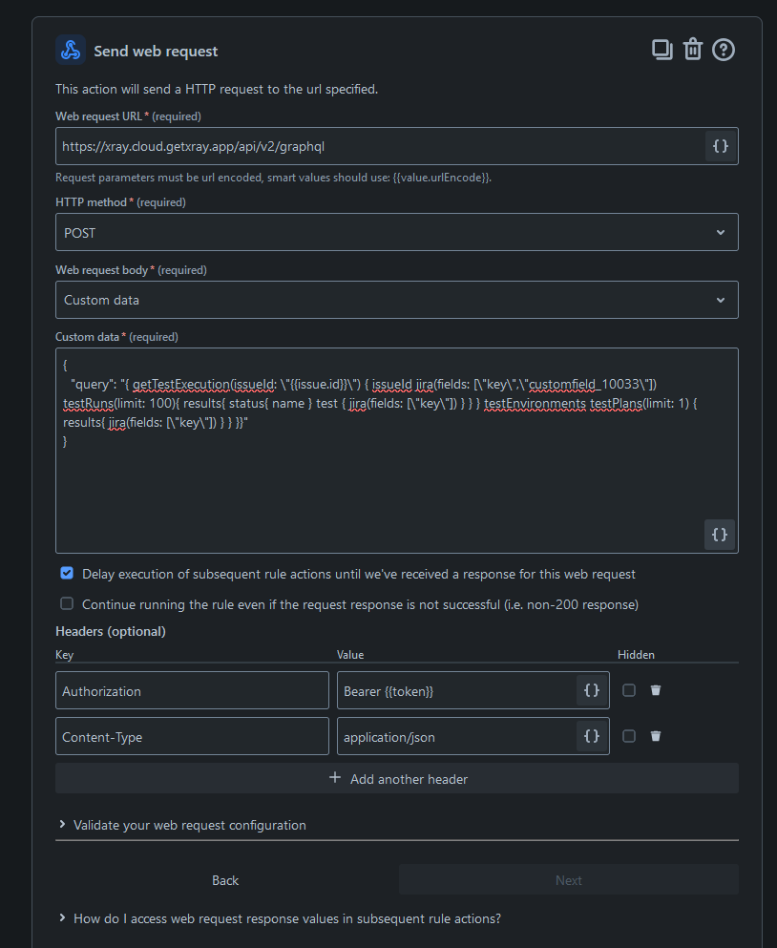
Task: Duplicate this Send web request action
Action: 662,50
